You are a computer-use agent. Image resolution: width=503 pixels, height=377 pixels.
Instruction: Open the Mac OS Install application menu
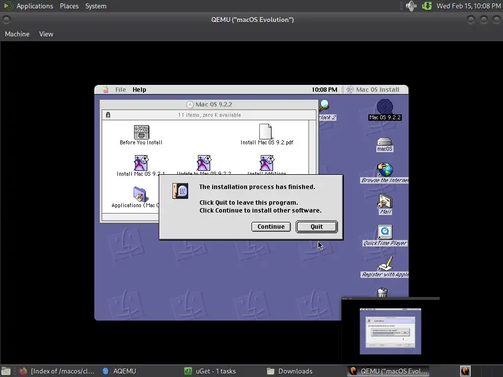(374, 90)
